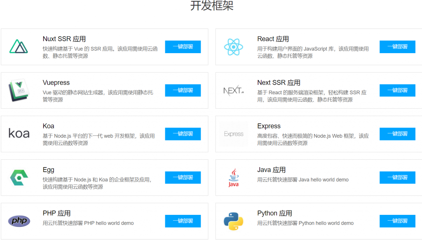Screen dimensions: 422x240
Task: Deploy Koa using the 一键部署 button
Action: tap(183, 134)
